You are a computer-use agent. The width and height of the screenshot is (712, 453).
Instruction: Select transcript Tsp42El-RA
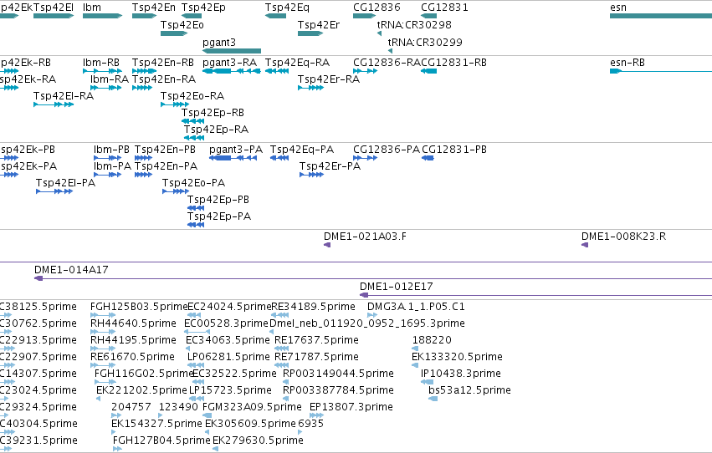[54, 104]
